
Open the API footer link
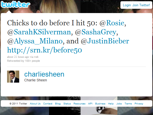(90, 104)
